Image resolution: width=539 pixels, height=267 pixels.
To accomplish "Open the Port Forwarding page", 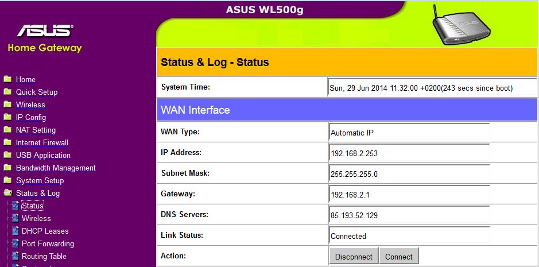I will [48, 243].
